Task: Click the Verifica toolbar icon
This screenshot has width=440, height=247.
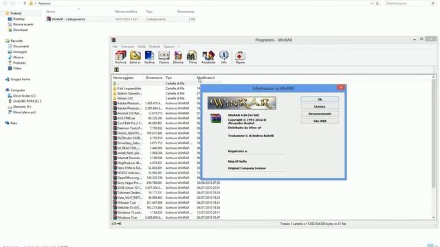Action: pyautogui.click(x=149, y=57)
